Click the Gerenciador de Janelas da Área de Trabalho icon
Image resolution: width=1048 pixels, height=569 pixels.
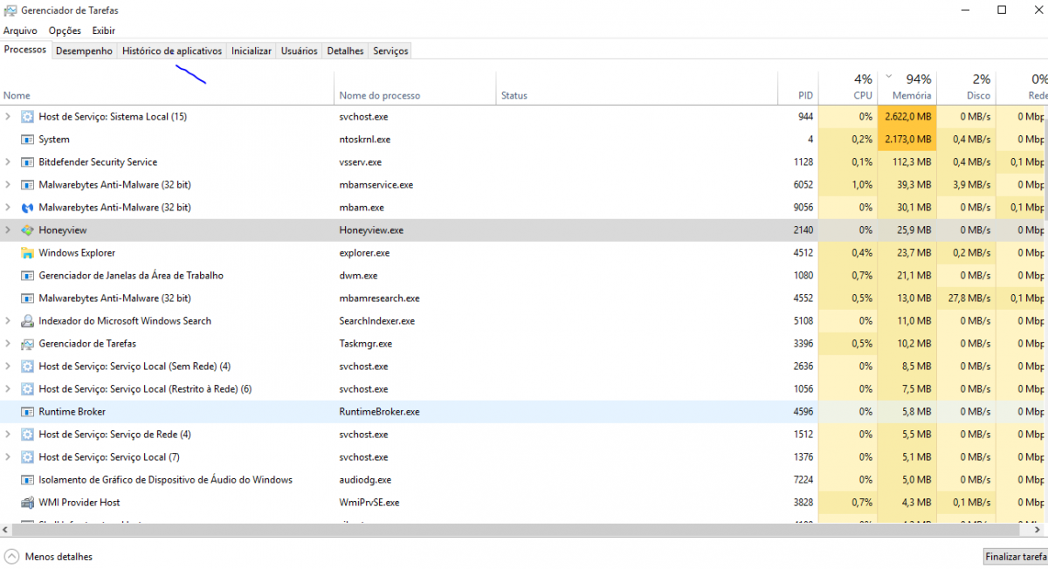[27, 276]
